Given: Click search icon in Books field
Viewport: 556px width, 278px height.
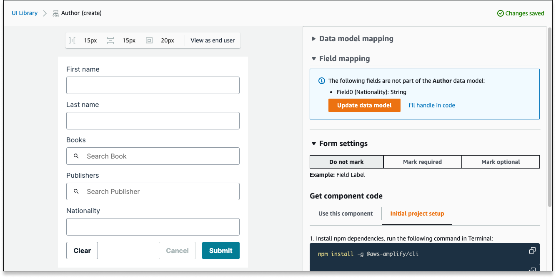Looking at the screenshot, I should [76, 156].
